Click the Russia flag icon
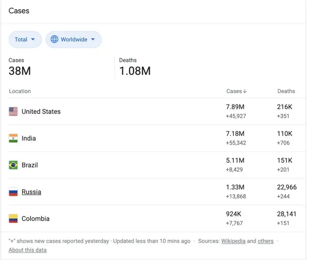Image resolution: width=317 pixels, height=260 pixels. coord(14,192)
